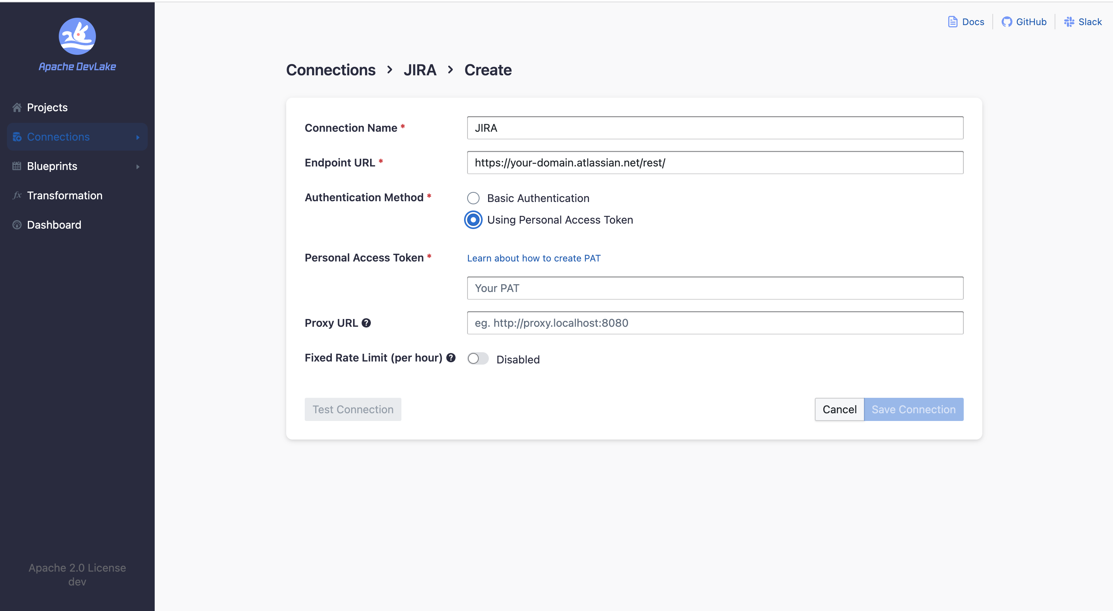1113x611 pixels.
Task: Click the Proxy URL help question icon
Action: pos(366,323)
